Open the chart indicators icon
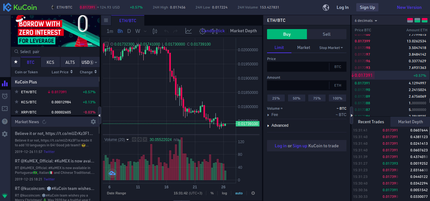 pyautogui.click(x=189, y=31)
